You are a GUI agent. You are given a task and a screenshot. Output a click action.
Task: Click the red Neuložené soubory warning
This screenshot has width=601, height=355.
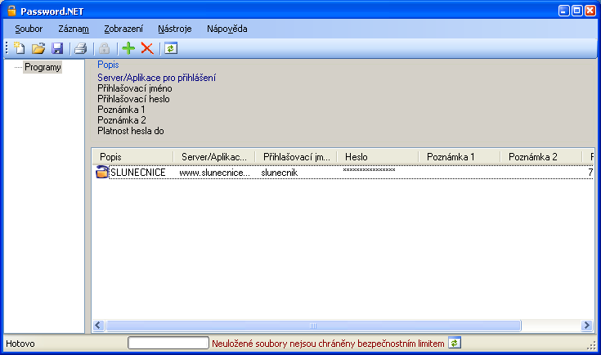click(x=328, y=344)
